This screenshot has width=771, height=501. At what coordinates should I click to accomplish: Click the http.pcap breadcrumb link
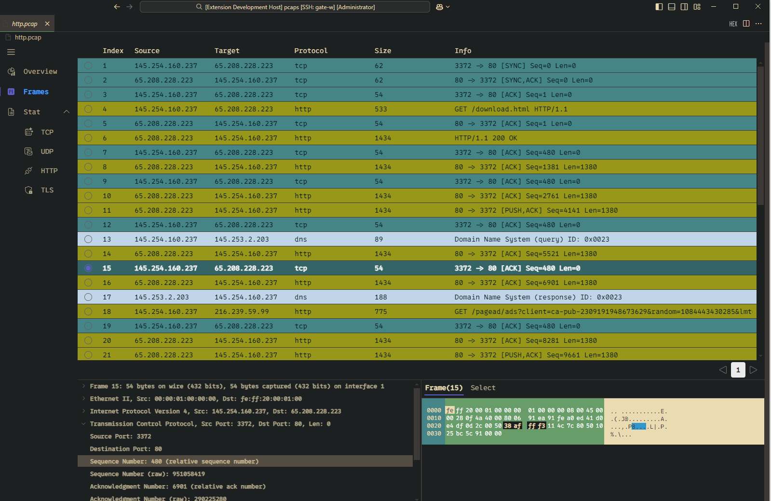(x=28, y=37)
